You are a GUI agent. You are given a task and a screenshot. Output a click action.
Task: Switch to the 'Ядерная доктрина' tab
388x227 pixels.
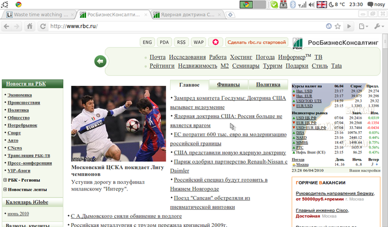point(187,15)
